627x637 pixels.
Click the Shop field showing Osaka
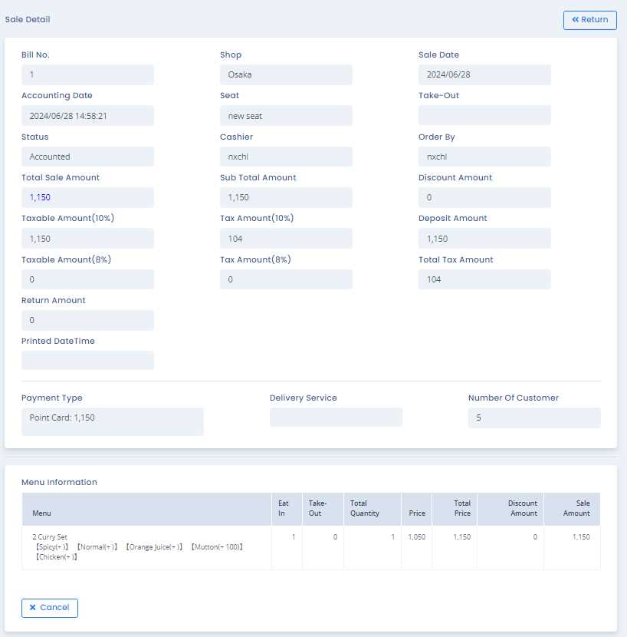point(286,75)
